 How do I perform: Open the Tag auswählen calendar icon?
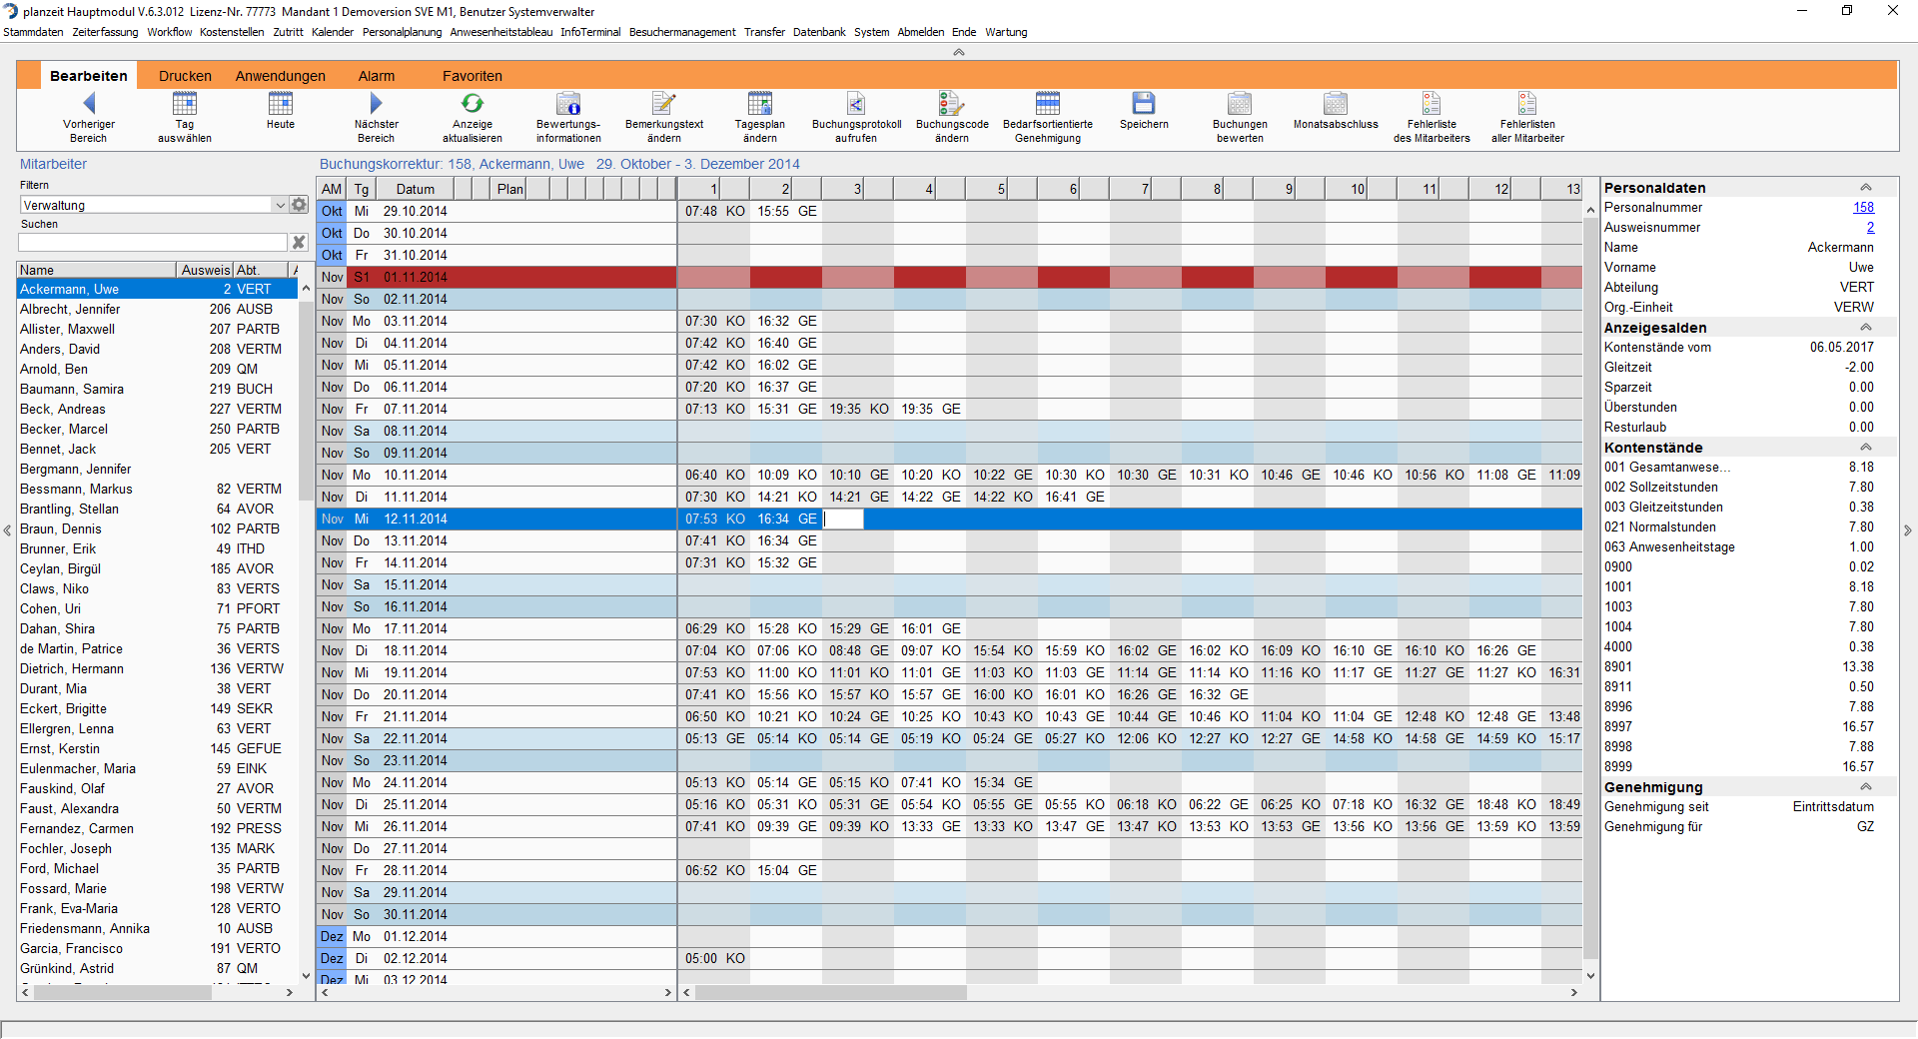tap(185, 103)
